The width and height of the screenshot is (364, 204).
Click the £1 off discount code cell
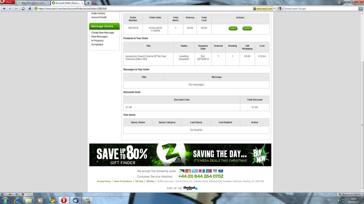point(182,107)
